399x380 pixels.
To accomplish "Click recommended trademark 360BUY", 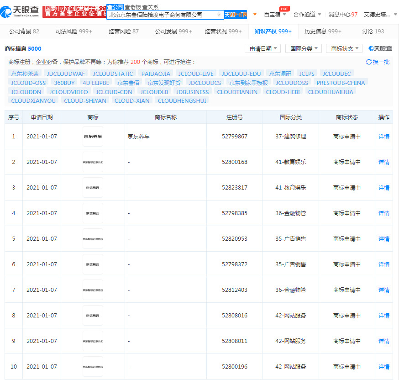I will (x=64, y=83).
